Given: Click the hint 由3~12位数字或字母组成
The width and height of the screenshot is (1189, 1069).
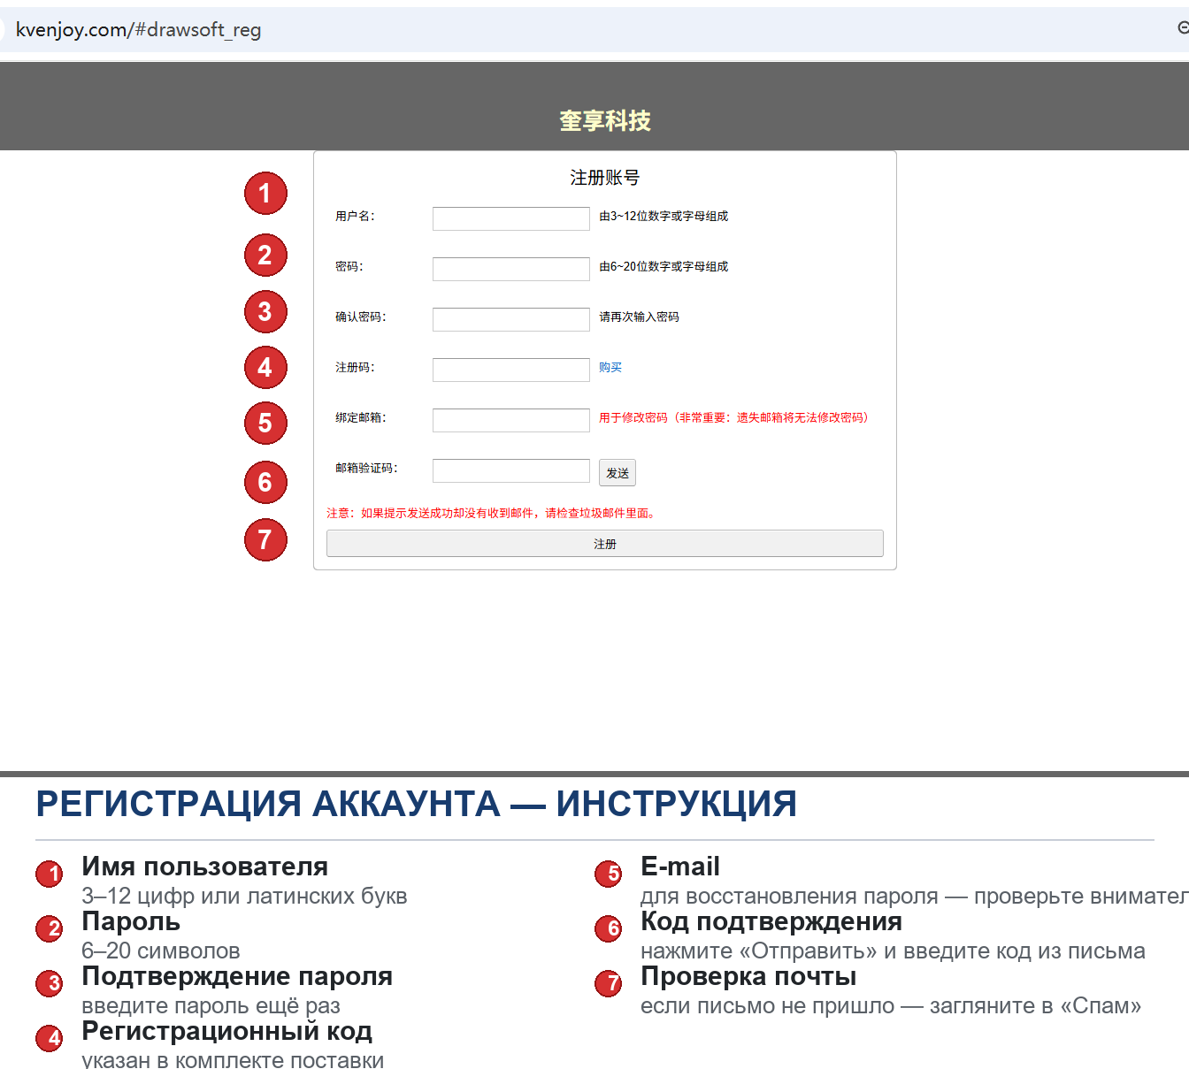Looking at the screenshot, I should tap(664, 216).
